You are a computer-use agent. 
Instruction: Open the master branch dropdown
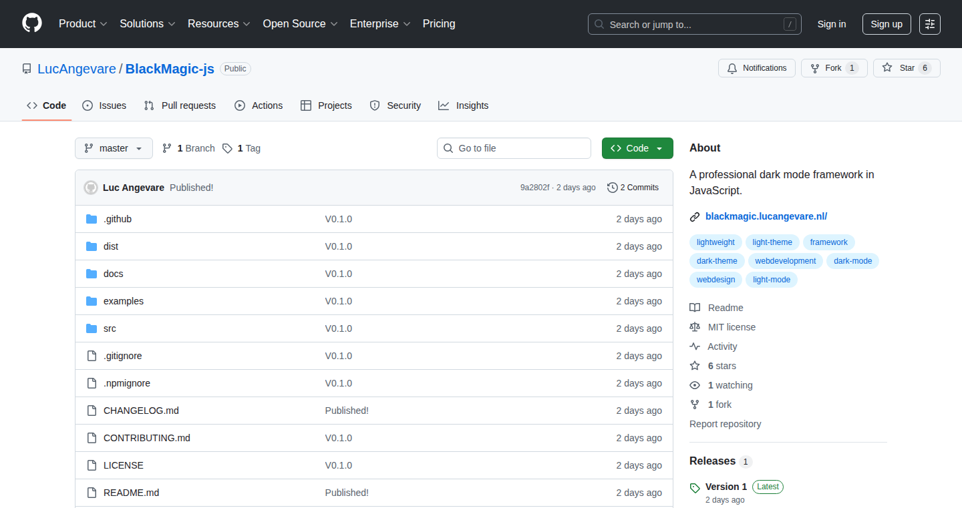coord(114,148)
